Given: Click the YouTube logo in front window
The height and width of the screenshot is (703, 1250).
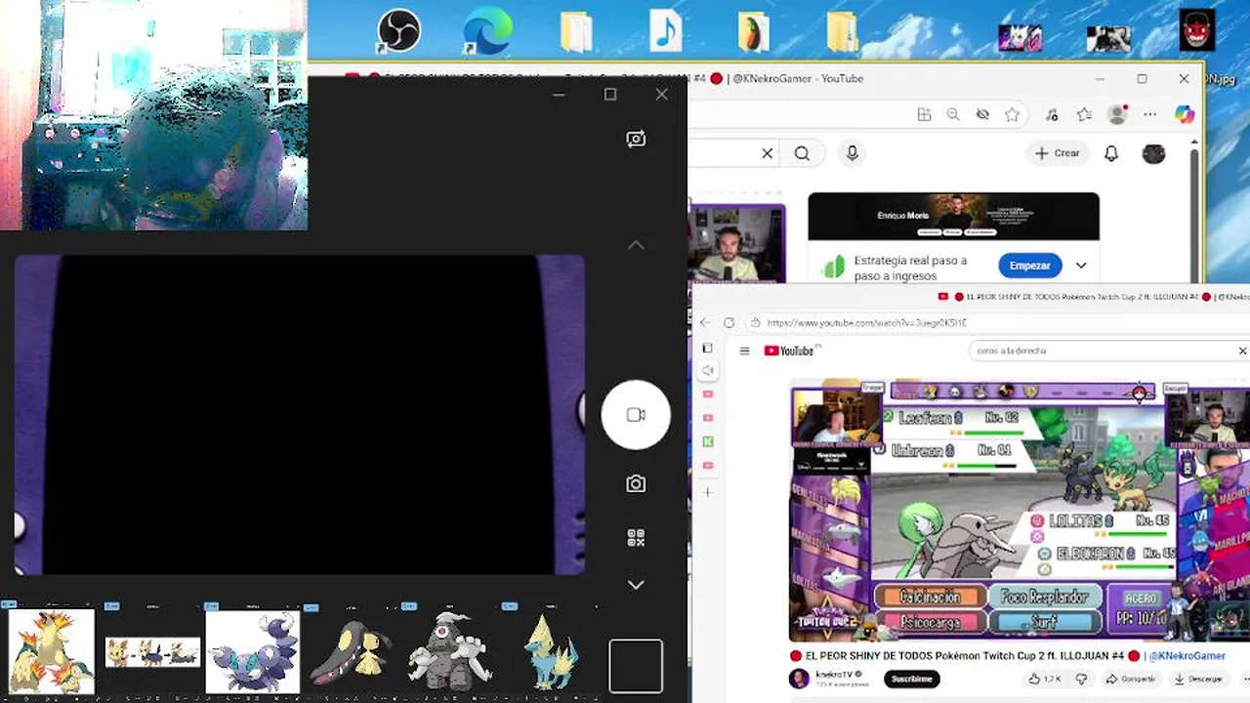Looking at the screenshot, I should pyautogui.click(x=789, y=351).
